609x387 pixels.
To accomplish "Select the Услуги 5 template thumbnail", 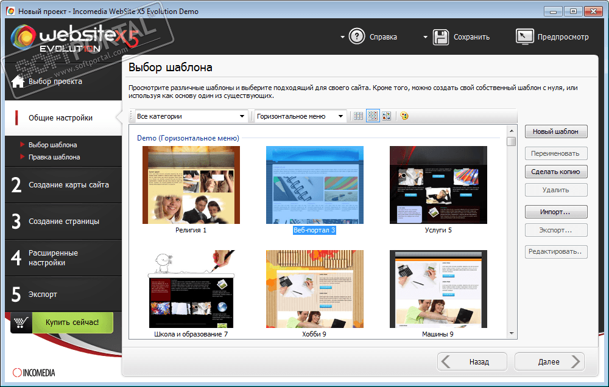I will click(x=438, y=185).
